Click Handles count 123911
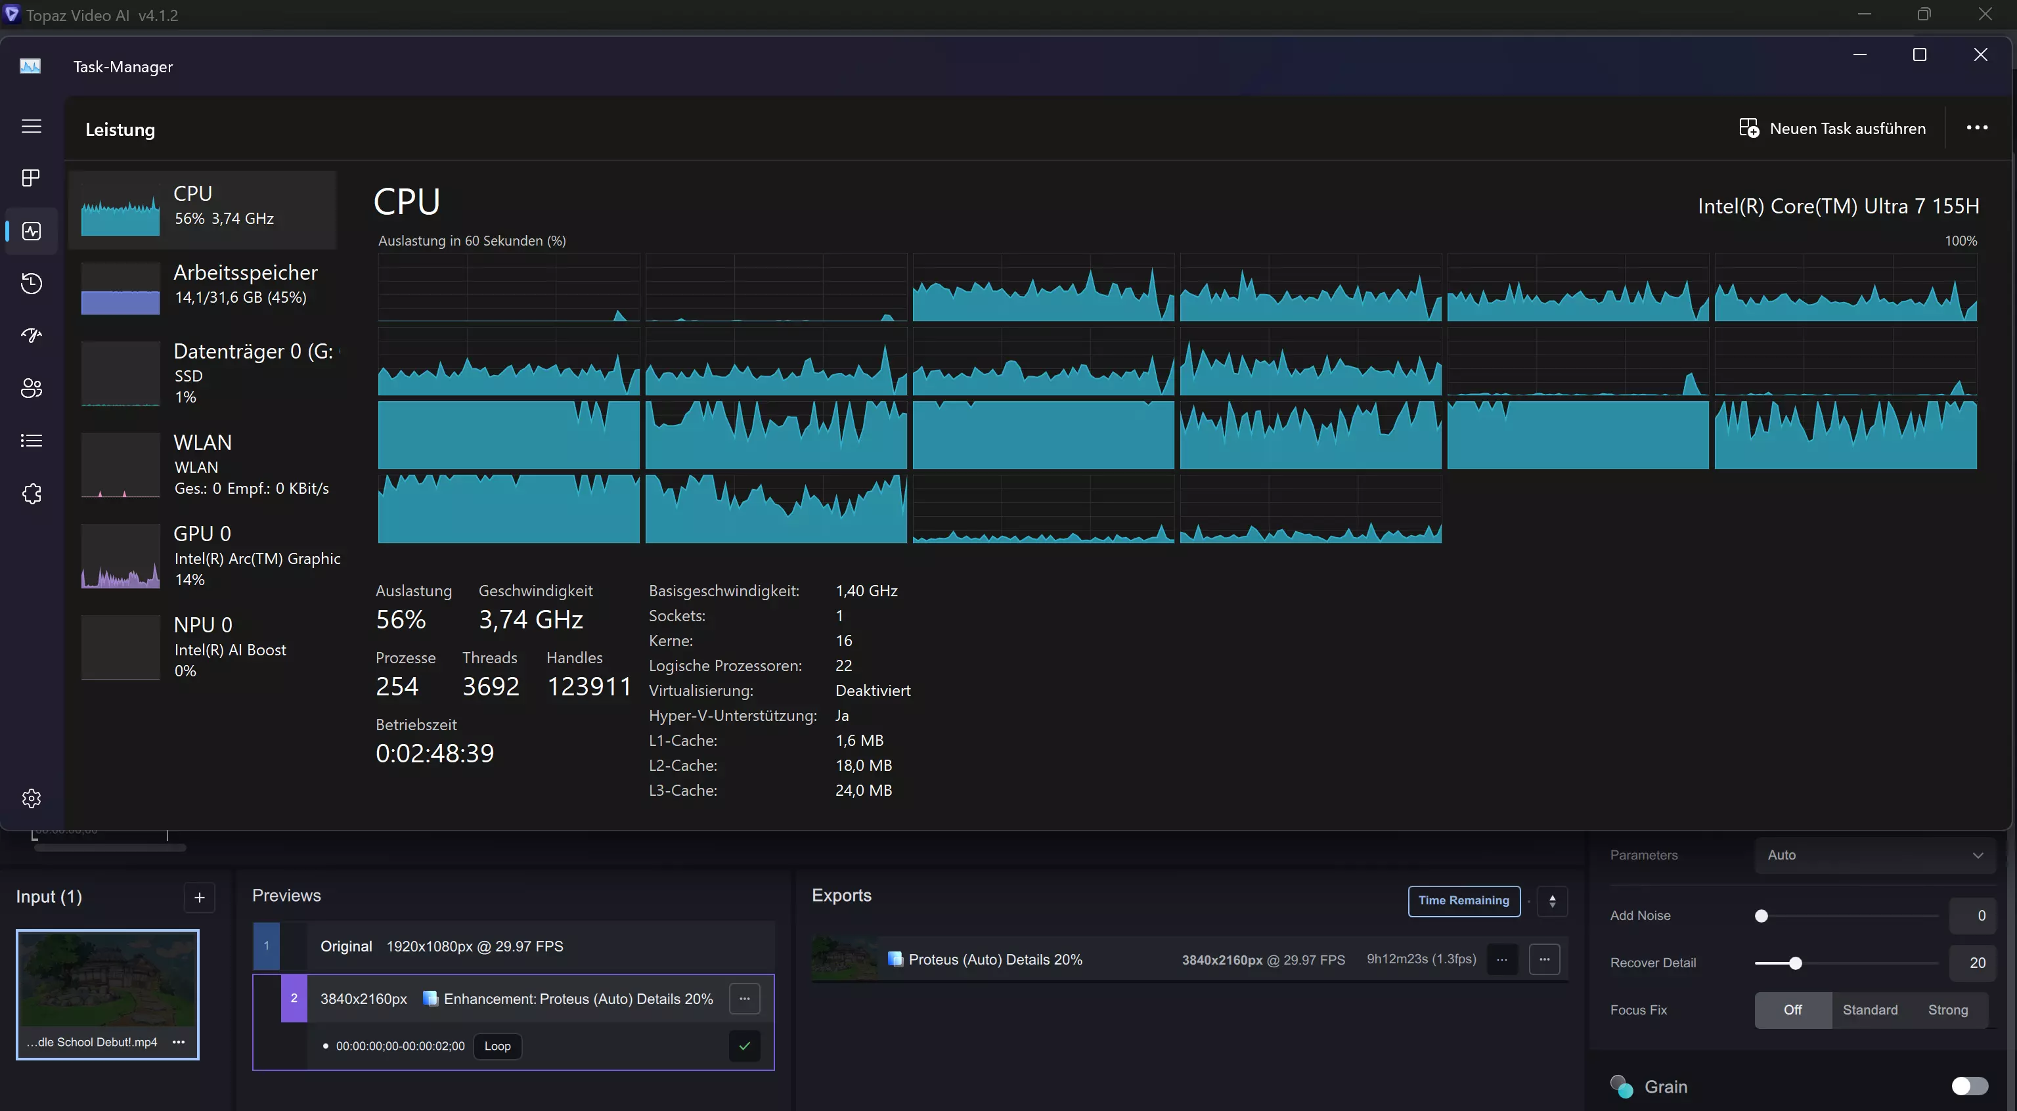This screenshot has width=2017, height=1111. tap(590, 687)
